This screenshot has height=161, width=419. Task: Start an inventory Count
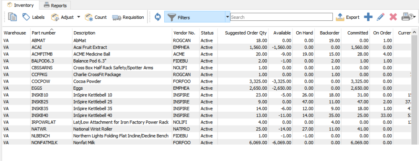tap(96, 17)
